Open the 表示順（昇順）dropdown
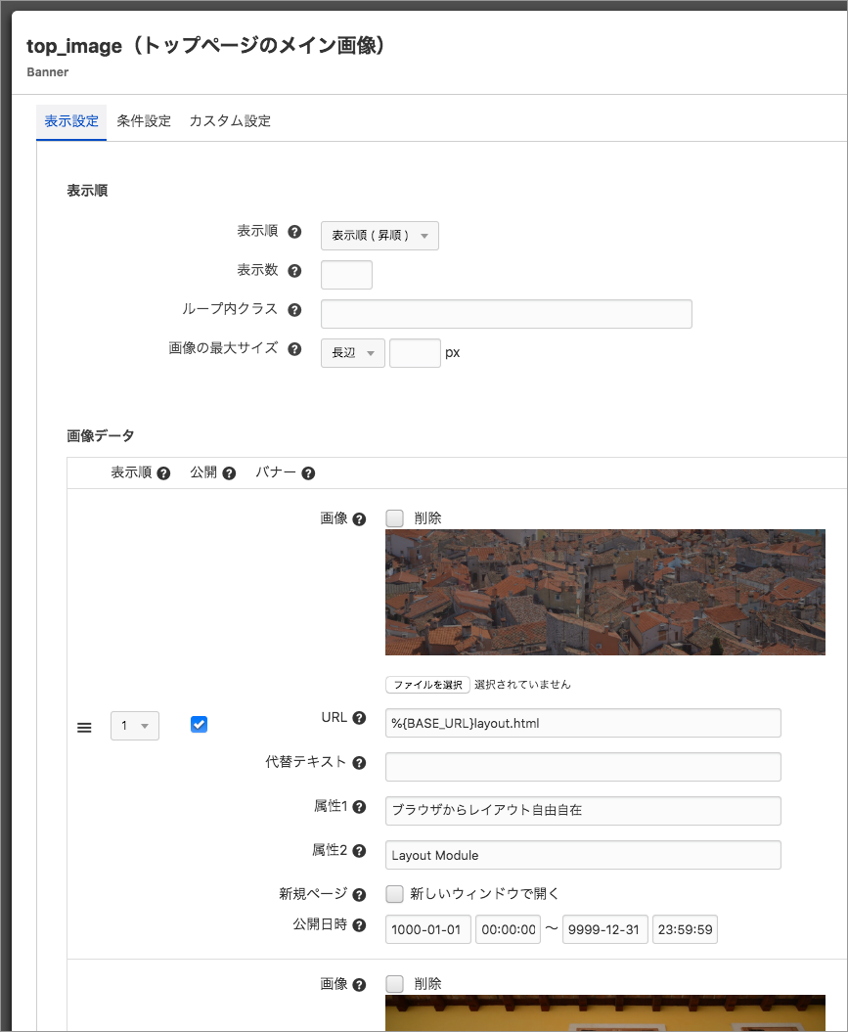Screen dimensions: 848x1032 [x=379, y=236]
